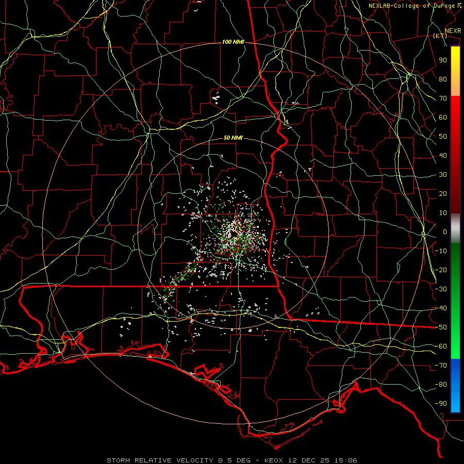Click the yellow top segment of the color bar
Viewport: 464px width, 464px height.
[455, 63]
